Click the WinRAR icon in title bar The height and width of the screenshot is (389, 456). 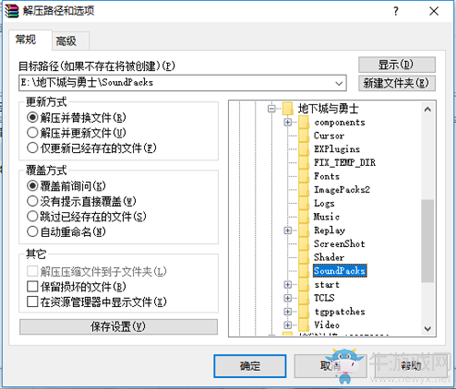point(12,11)
